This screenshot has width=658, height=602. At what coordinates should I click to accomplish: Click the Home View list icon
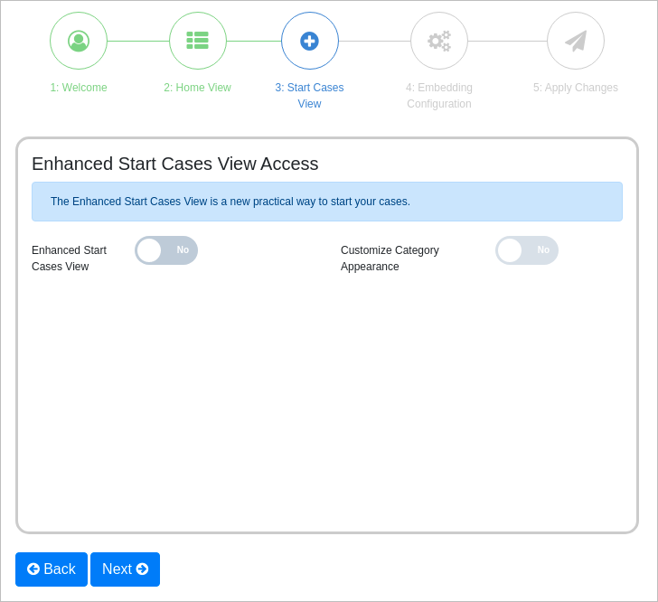(x=197, y=41)
